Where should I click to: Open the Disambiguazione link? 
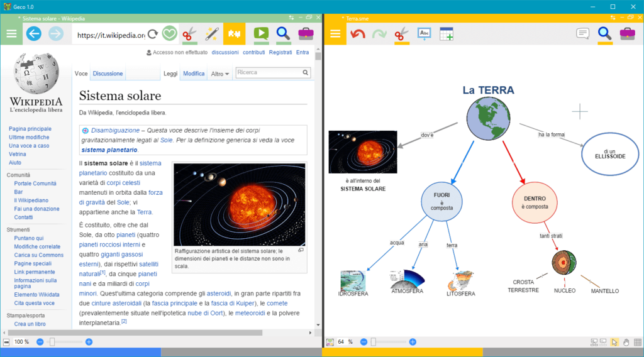[115, 130]
